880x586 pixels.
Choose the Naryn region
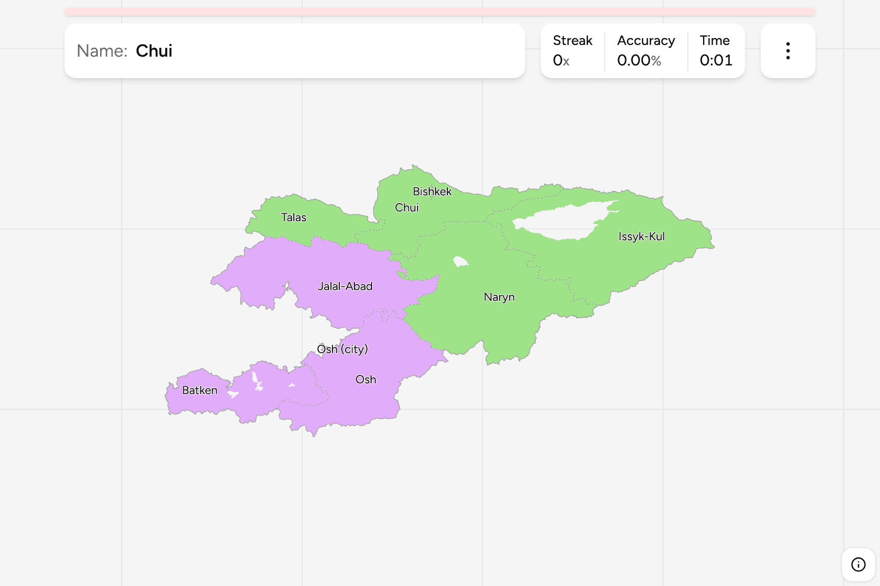click(499, 297)
